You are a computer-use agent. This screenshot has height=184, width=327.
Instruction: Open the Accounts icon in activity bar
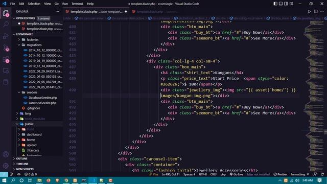(x=6, y=154)
